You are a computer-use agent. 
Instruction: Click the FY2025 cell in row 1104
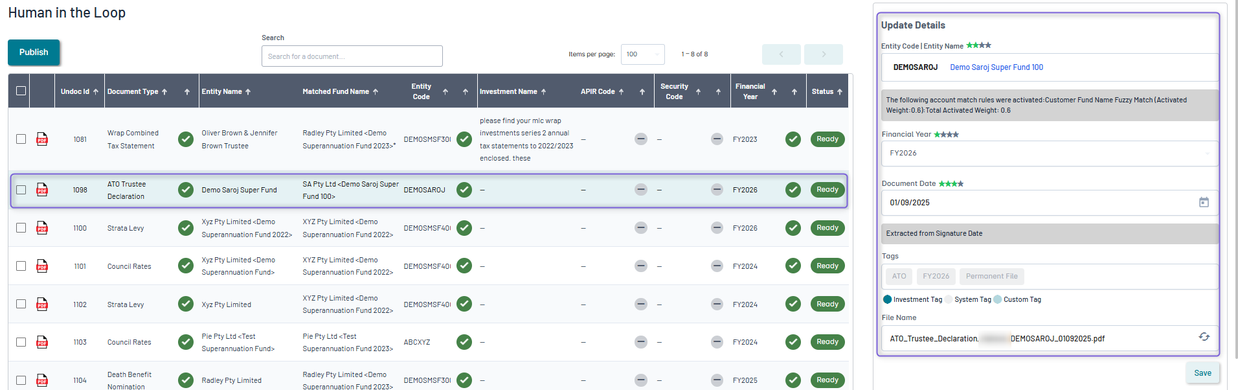(x=745, y=380)
